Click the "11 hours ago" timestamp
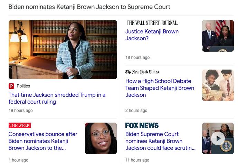 (137, 160)
